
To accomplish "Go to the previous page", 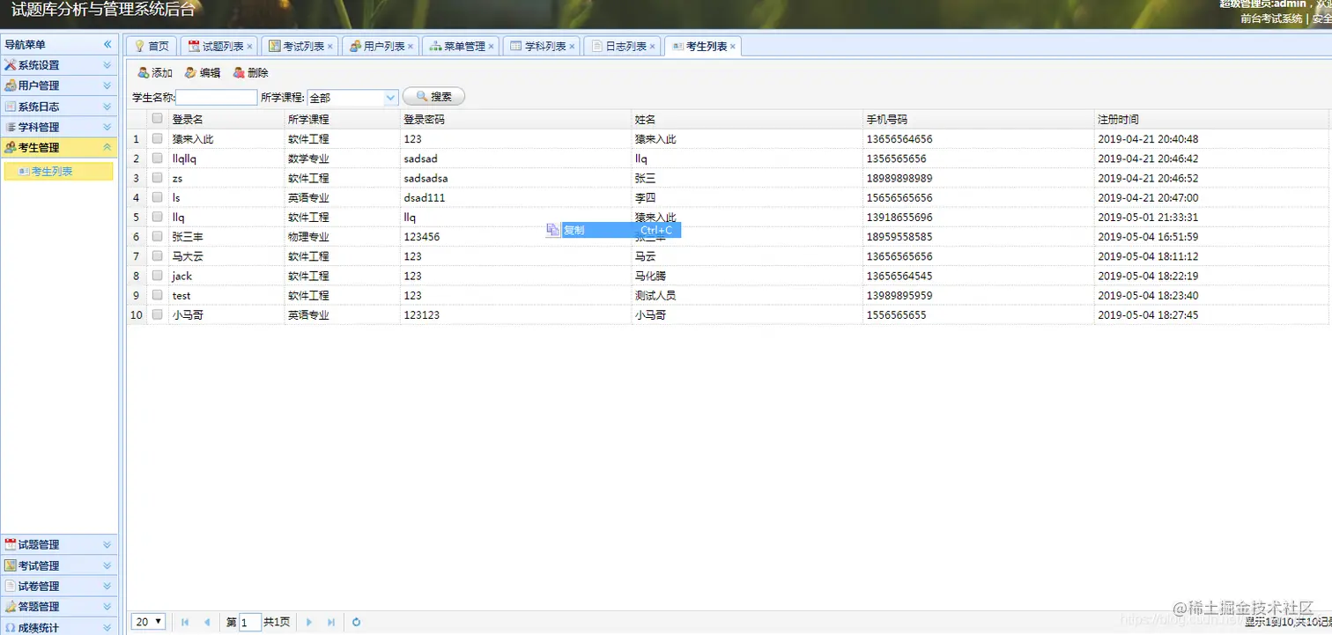I will 207,623.
